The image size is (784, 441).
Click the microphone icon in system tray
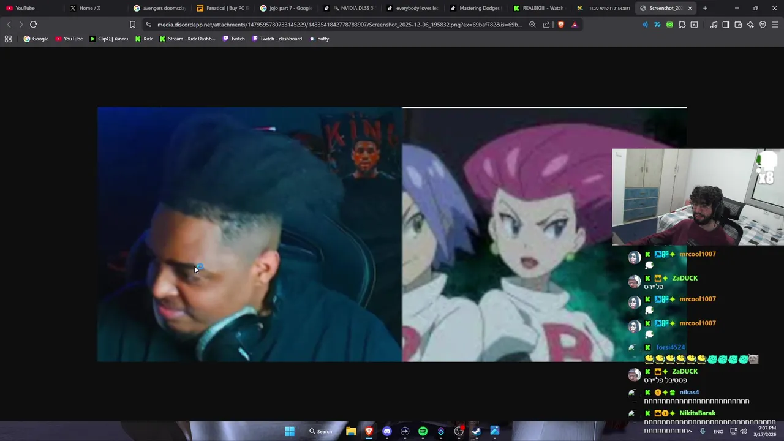(703, 431)
